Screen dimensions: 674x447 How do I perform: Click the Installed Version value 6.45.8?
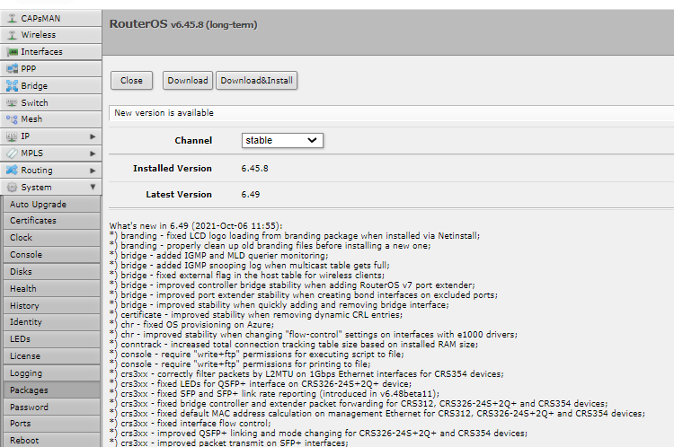point(254,169)
